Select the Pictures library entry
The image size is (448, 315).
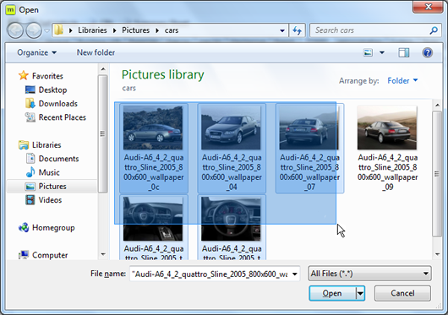[52, 187]
